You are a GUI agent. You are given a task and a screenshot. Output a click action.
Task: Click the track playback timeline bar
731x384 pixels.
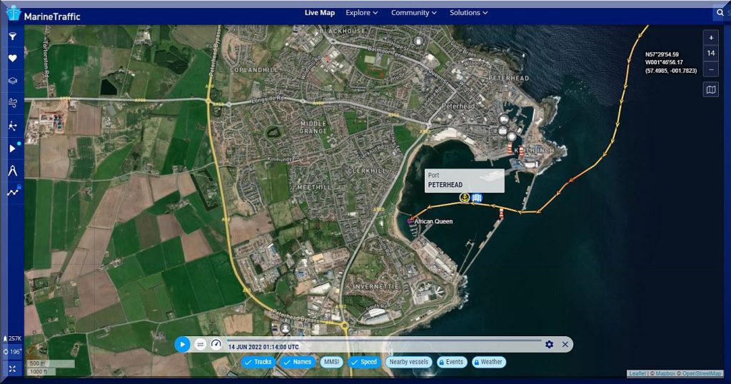(384, 340)
